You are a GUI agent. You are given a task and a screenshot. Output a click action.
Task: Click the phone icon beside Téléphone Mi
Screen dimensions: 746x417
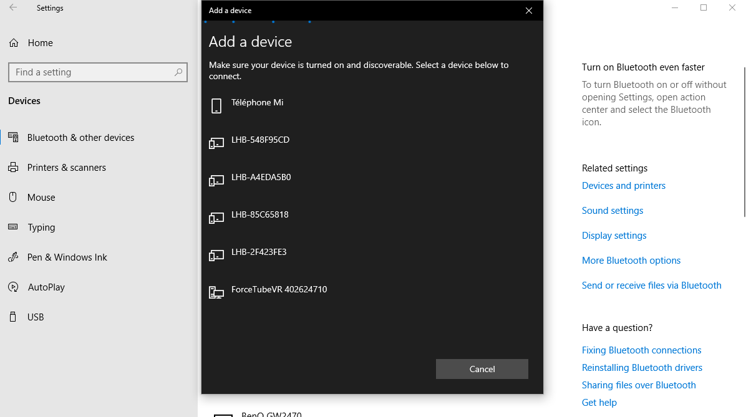click(x=216, y=105)
